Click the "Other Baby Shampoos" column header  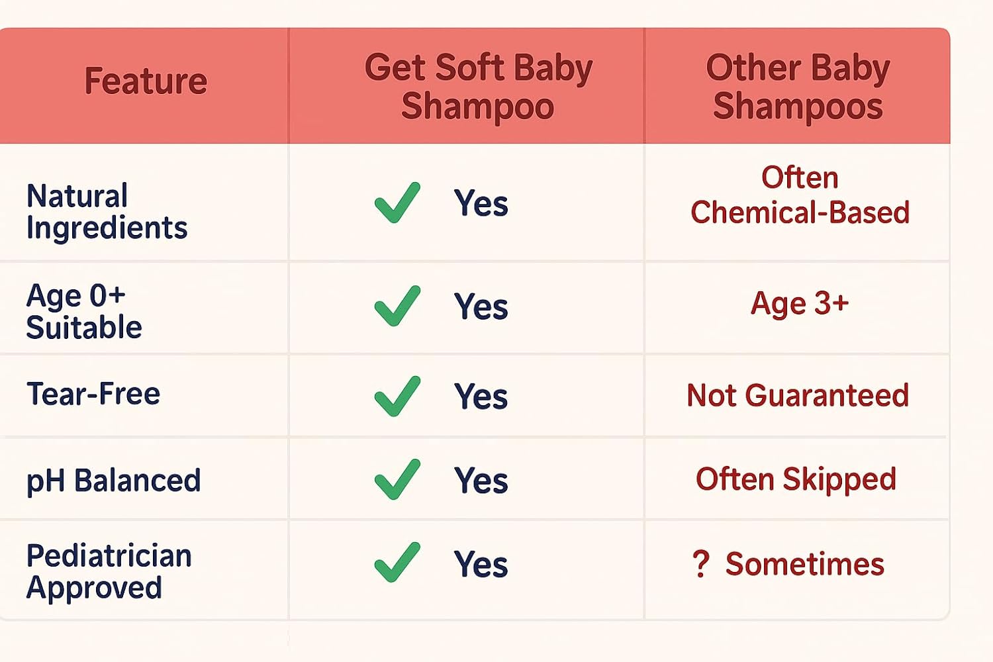[798, 87]
